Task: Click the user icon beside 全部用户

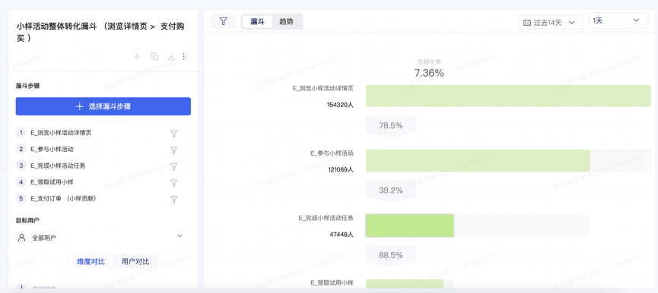Action: pos(21,238)
